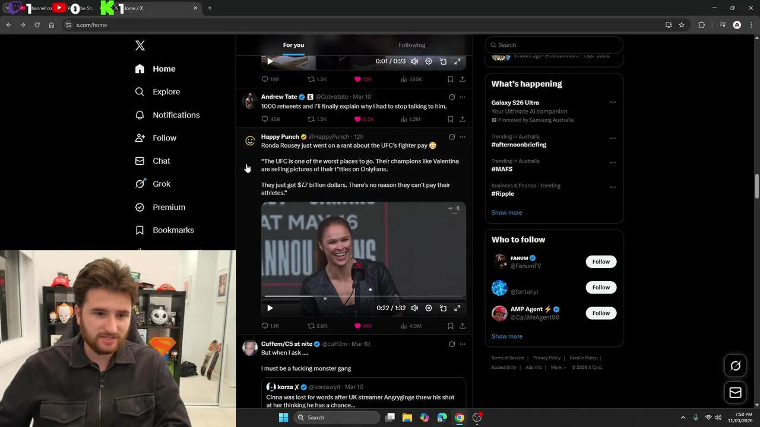Show more under What's happening
This screenshot has width=760, height=427.
(506, 212)
